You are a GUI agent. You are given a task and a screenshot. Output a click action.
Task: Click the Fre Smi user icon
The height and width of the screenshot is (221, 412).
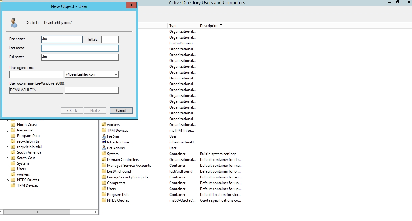tap(104, 136)
